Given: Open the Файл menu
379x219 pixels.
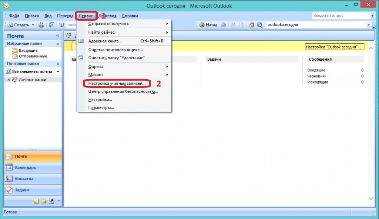Looking at the screenshot, I should (x=14, y=16).
